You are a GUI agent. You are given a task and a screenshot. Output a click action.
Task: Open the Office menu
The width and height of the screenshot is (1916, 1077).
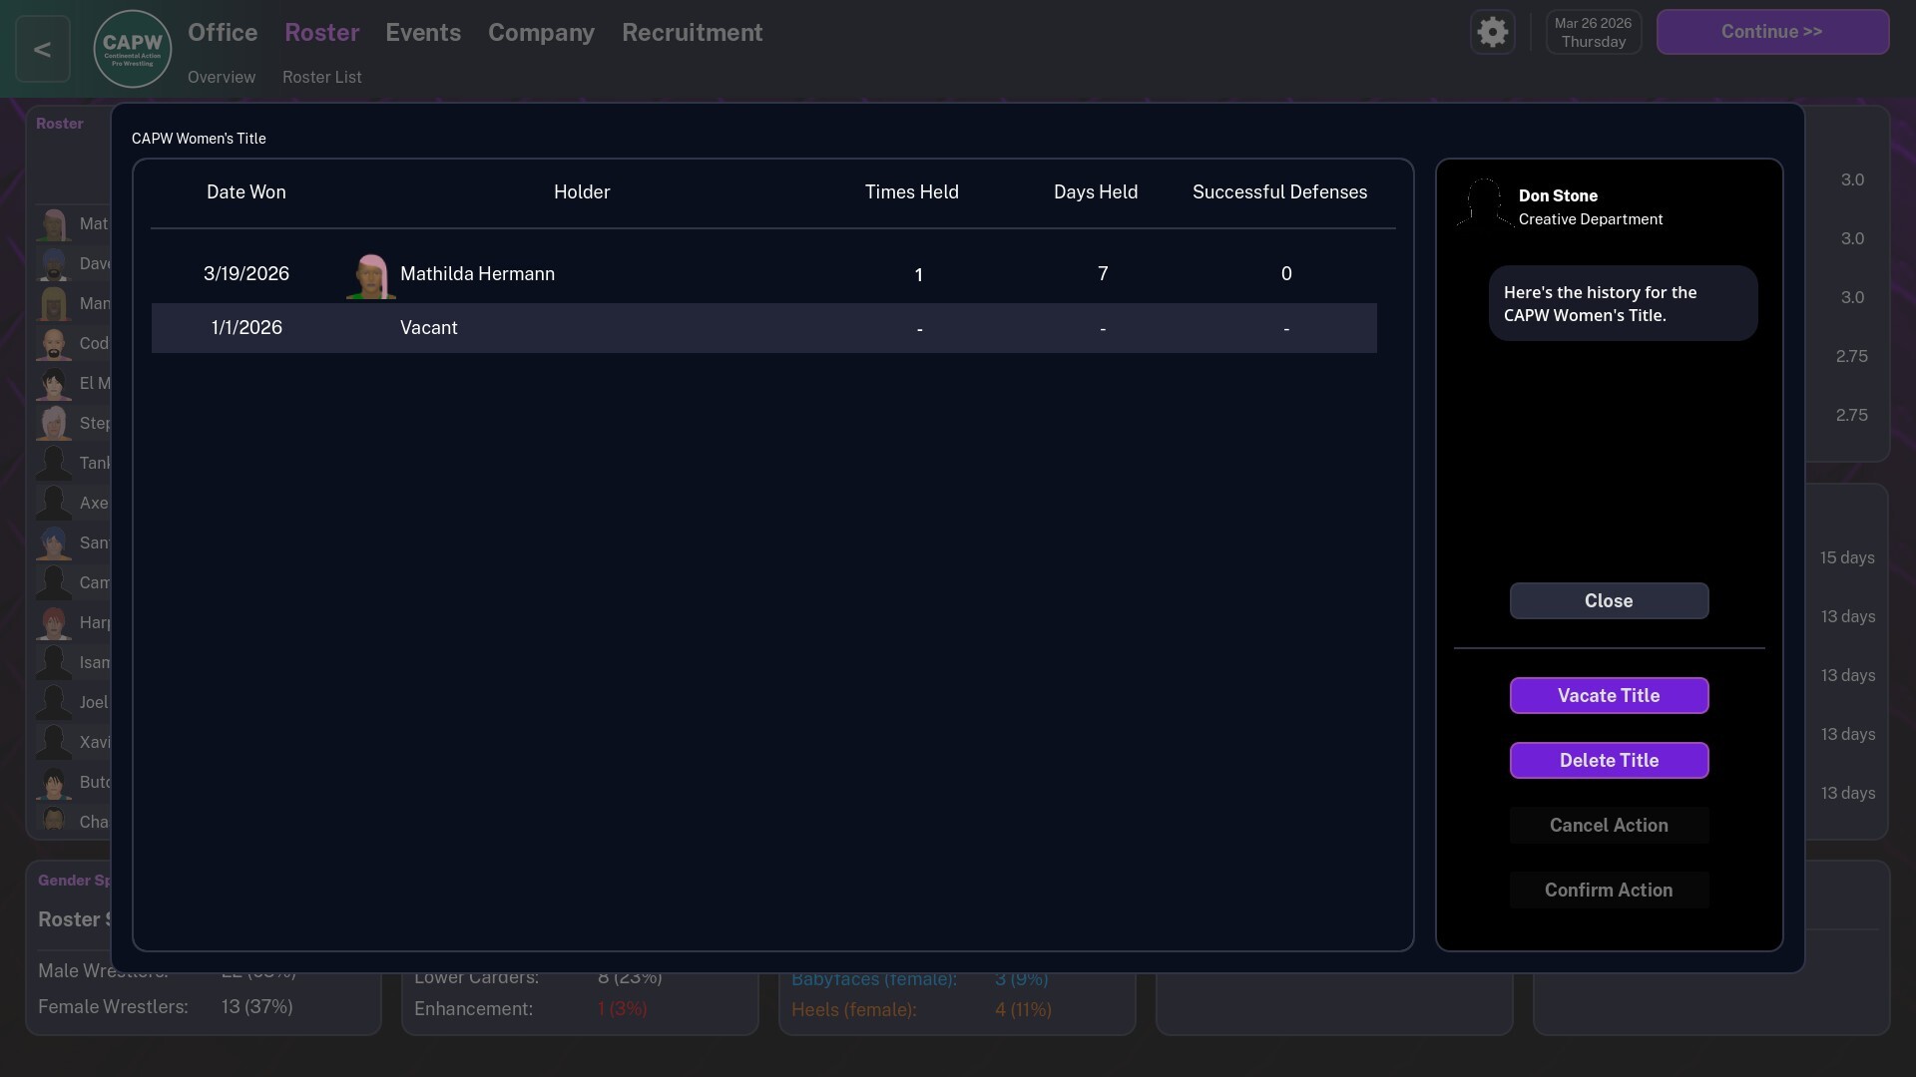point(223,33)
